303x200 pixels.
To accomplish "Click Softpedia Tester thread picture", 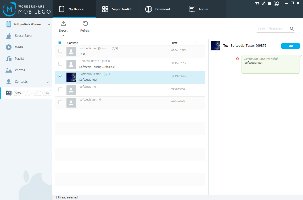I will [71, 77].
